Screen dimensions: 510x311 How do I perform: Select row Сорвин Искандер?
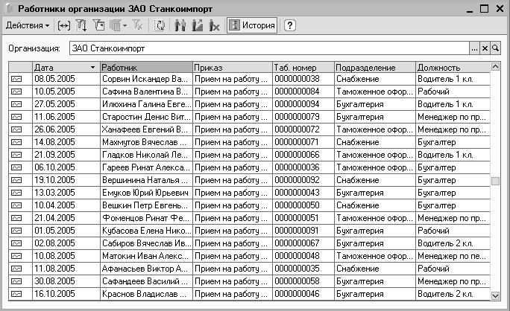point(249,79)
